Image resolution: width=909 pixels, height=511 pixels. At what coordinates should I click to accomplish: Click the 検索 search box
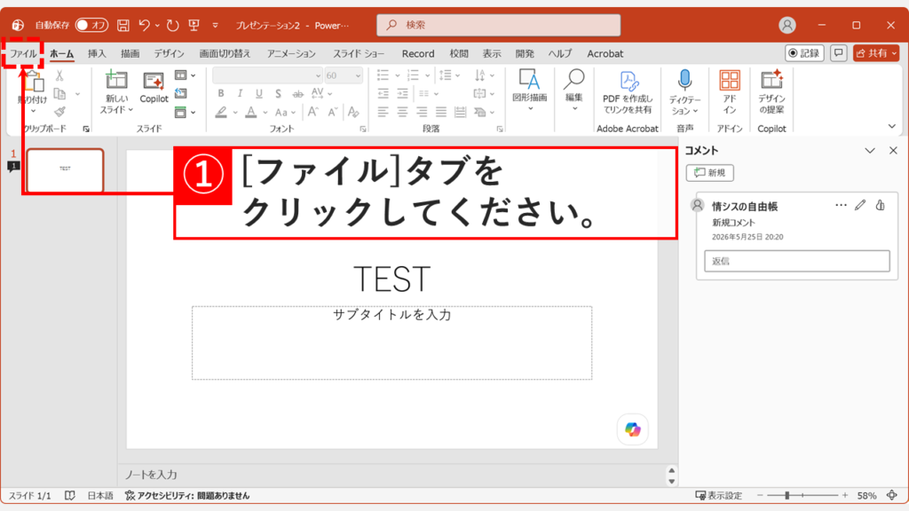pos(499,25)
